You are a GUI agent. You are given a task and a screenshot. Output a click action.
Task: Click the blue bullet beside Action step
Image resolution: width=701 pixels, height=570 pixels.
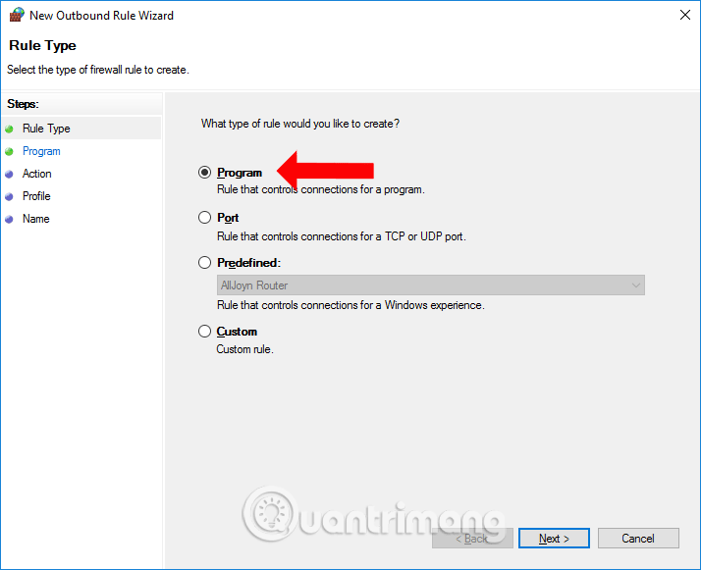tap(10, 174)
